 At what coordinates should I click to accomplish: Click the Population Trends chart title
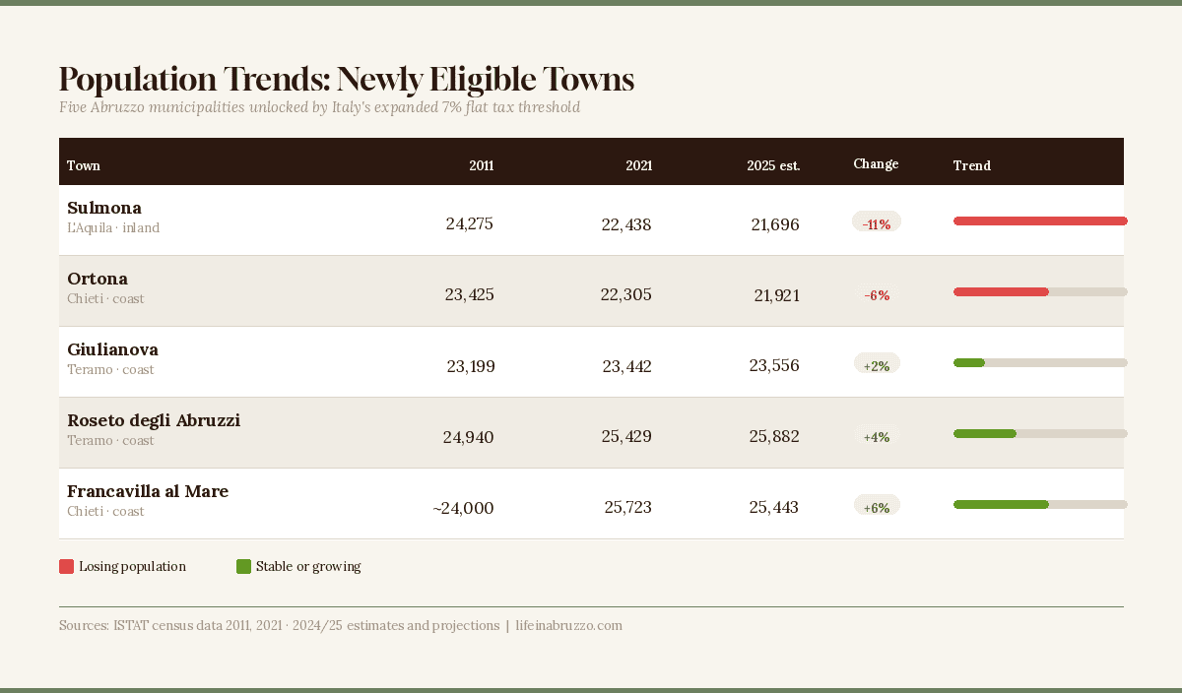click(x=346, y=79)
